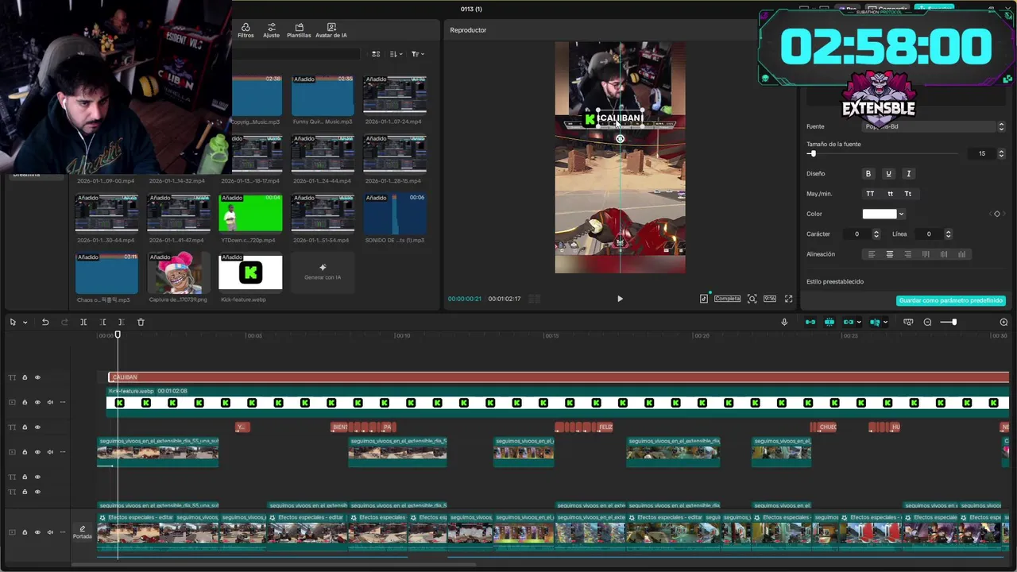Click the Tamaño de la fuente slider
Viewport: 1017px width, 572px height.
[x=882, y=153]
